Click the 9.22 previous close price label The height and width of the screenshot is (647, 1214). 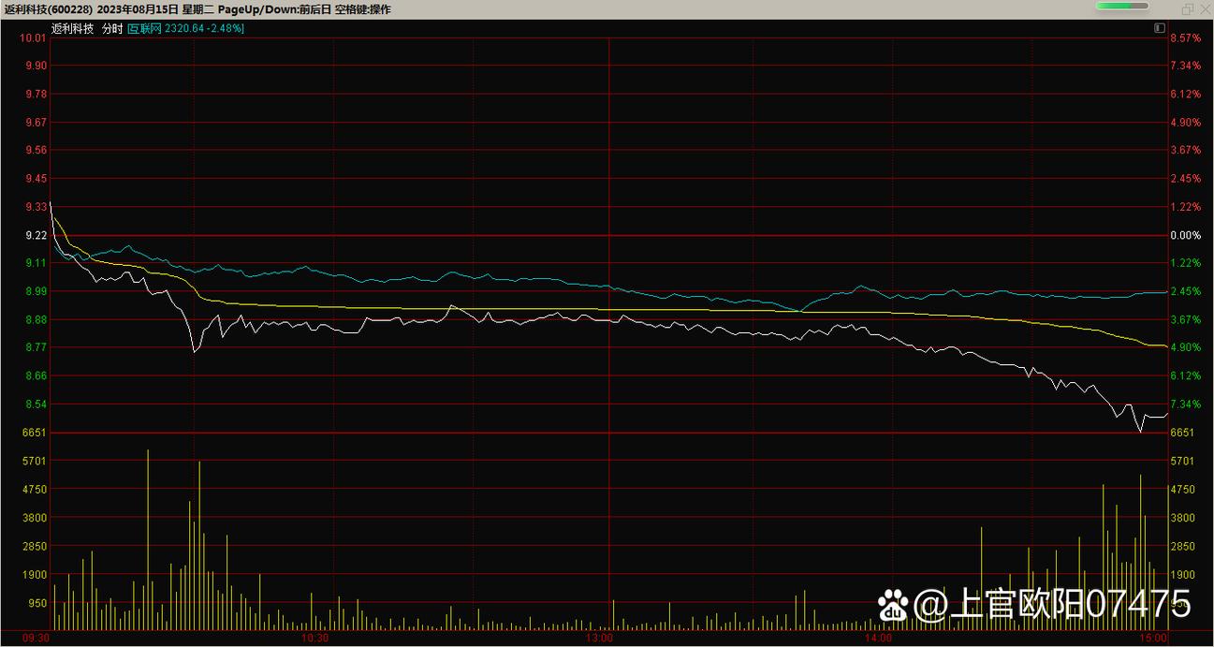pyautogui.click(x=36, y=235)
